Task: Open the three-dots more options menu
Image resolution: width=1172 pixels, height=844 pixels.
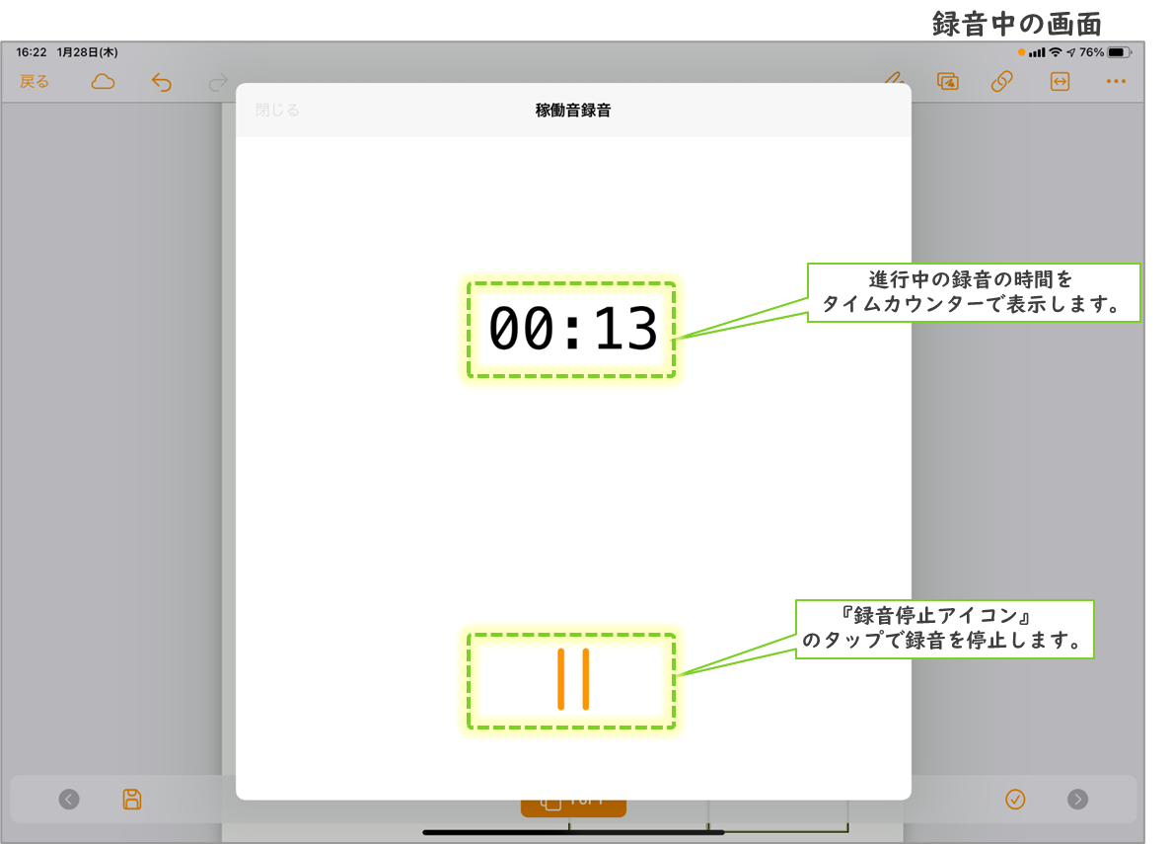Action: point(1116,82)
